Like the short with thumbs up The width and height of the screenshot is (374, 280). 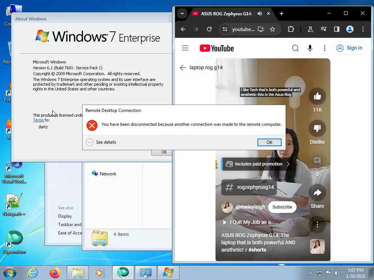pos(317,96)
